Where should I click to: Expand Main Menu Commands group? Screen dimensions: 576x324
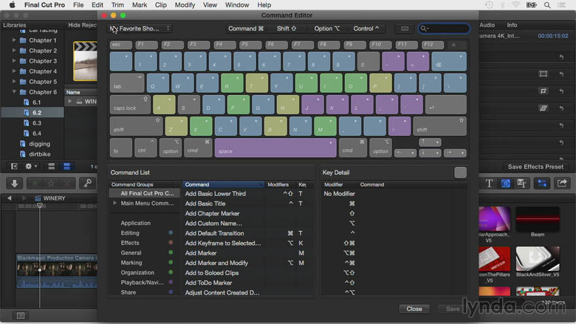click(115, 203)
